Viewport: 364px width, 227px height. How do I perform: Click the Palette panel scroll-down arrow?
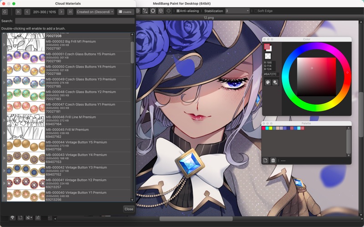pyautogui.click(x=349, y=155)
